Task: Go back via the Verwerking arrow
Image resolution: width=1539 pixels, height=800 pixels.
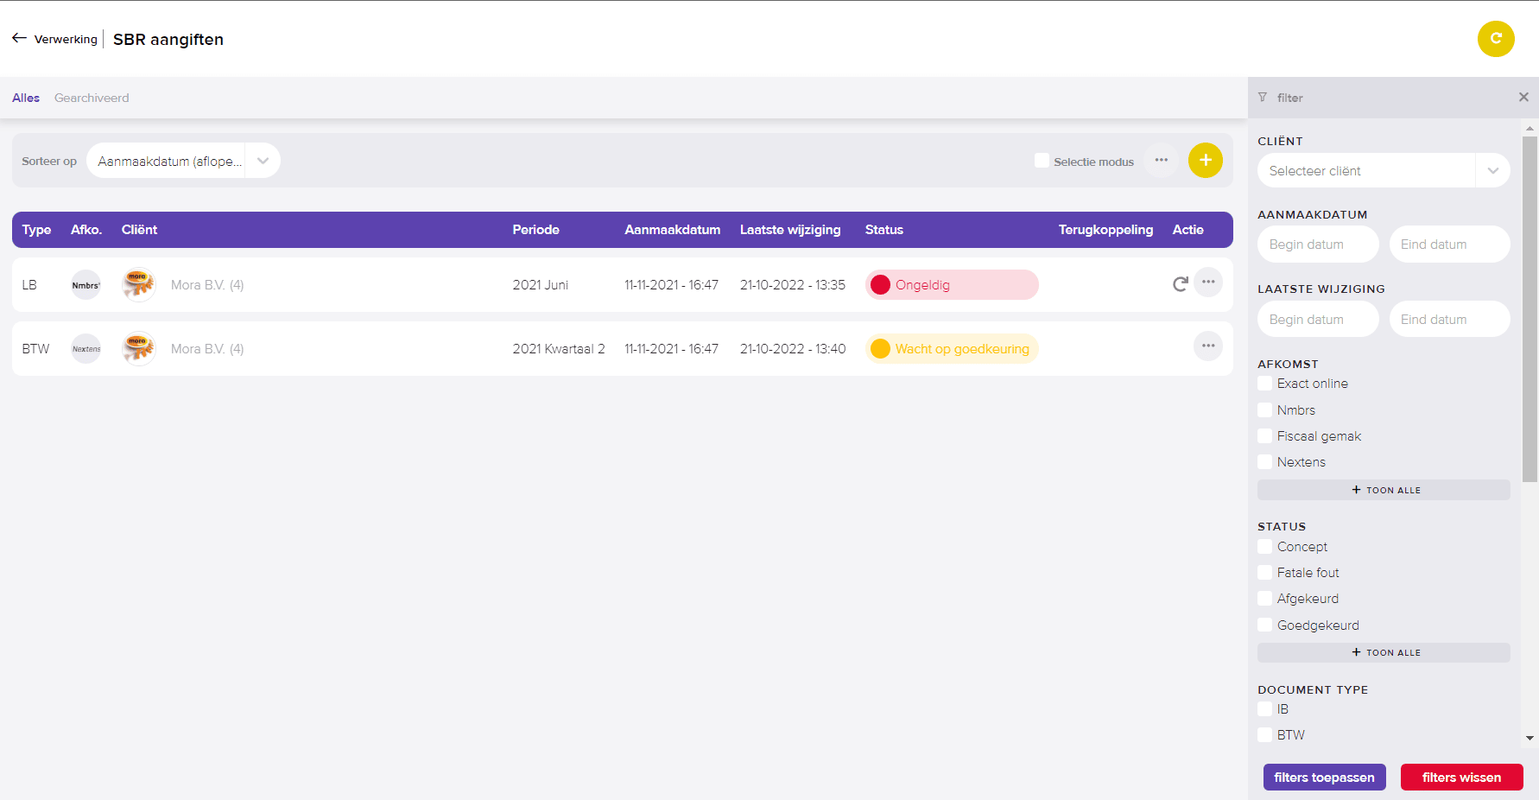Action: (x=19, y=38)
